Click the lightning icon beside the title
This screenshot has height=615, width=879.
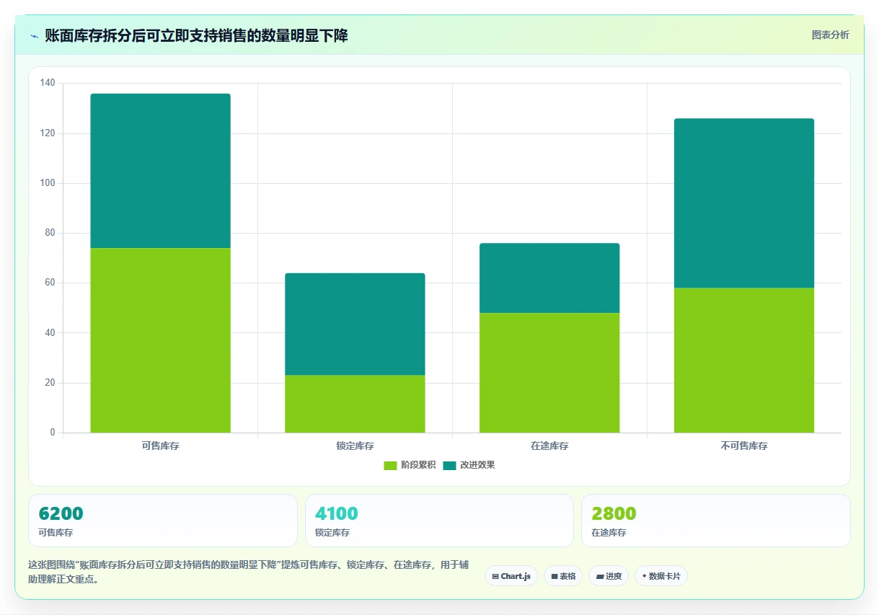click(34, 35)
